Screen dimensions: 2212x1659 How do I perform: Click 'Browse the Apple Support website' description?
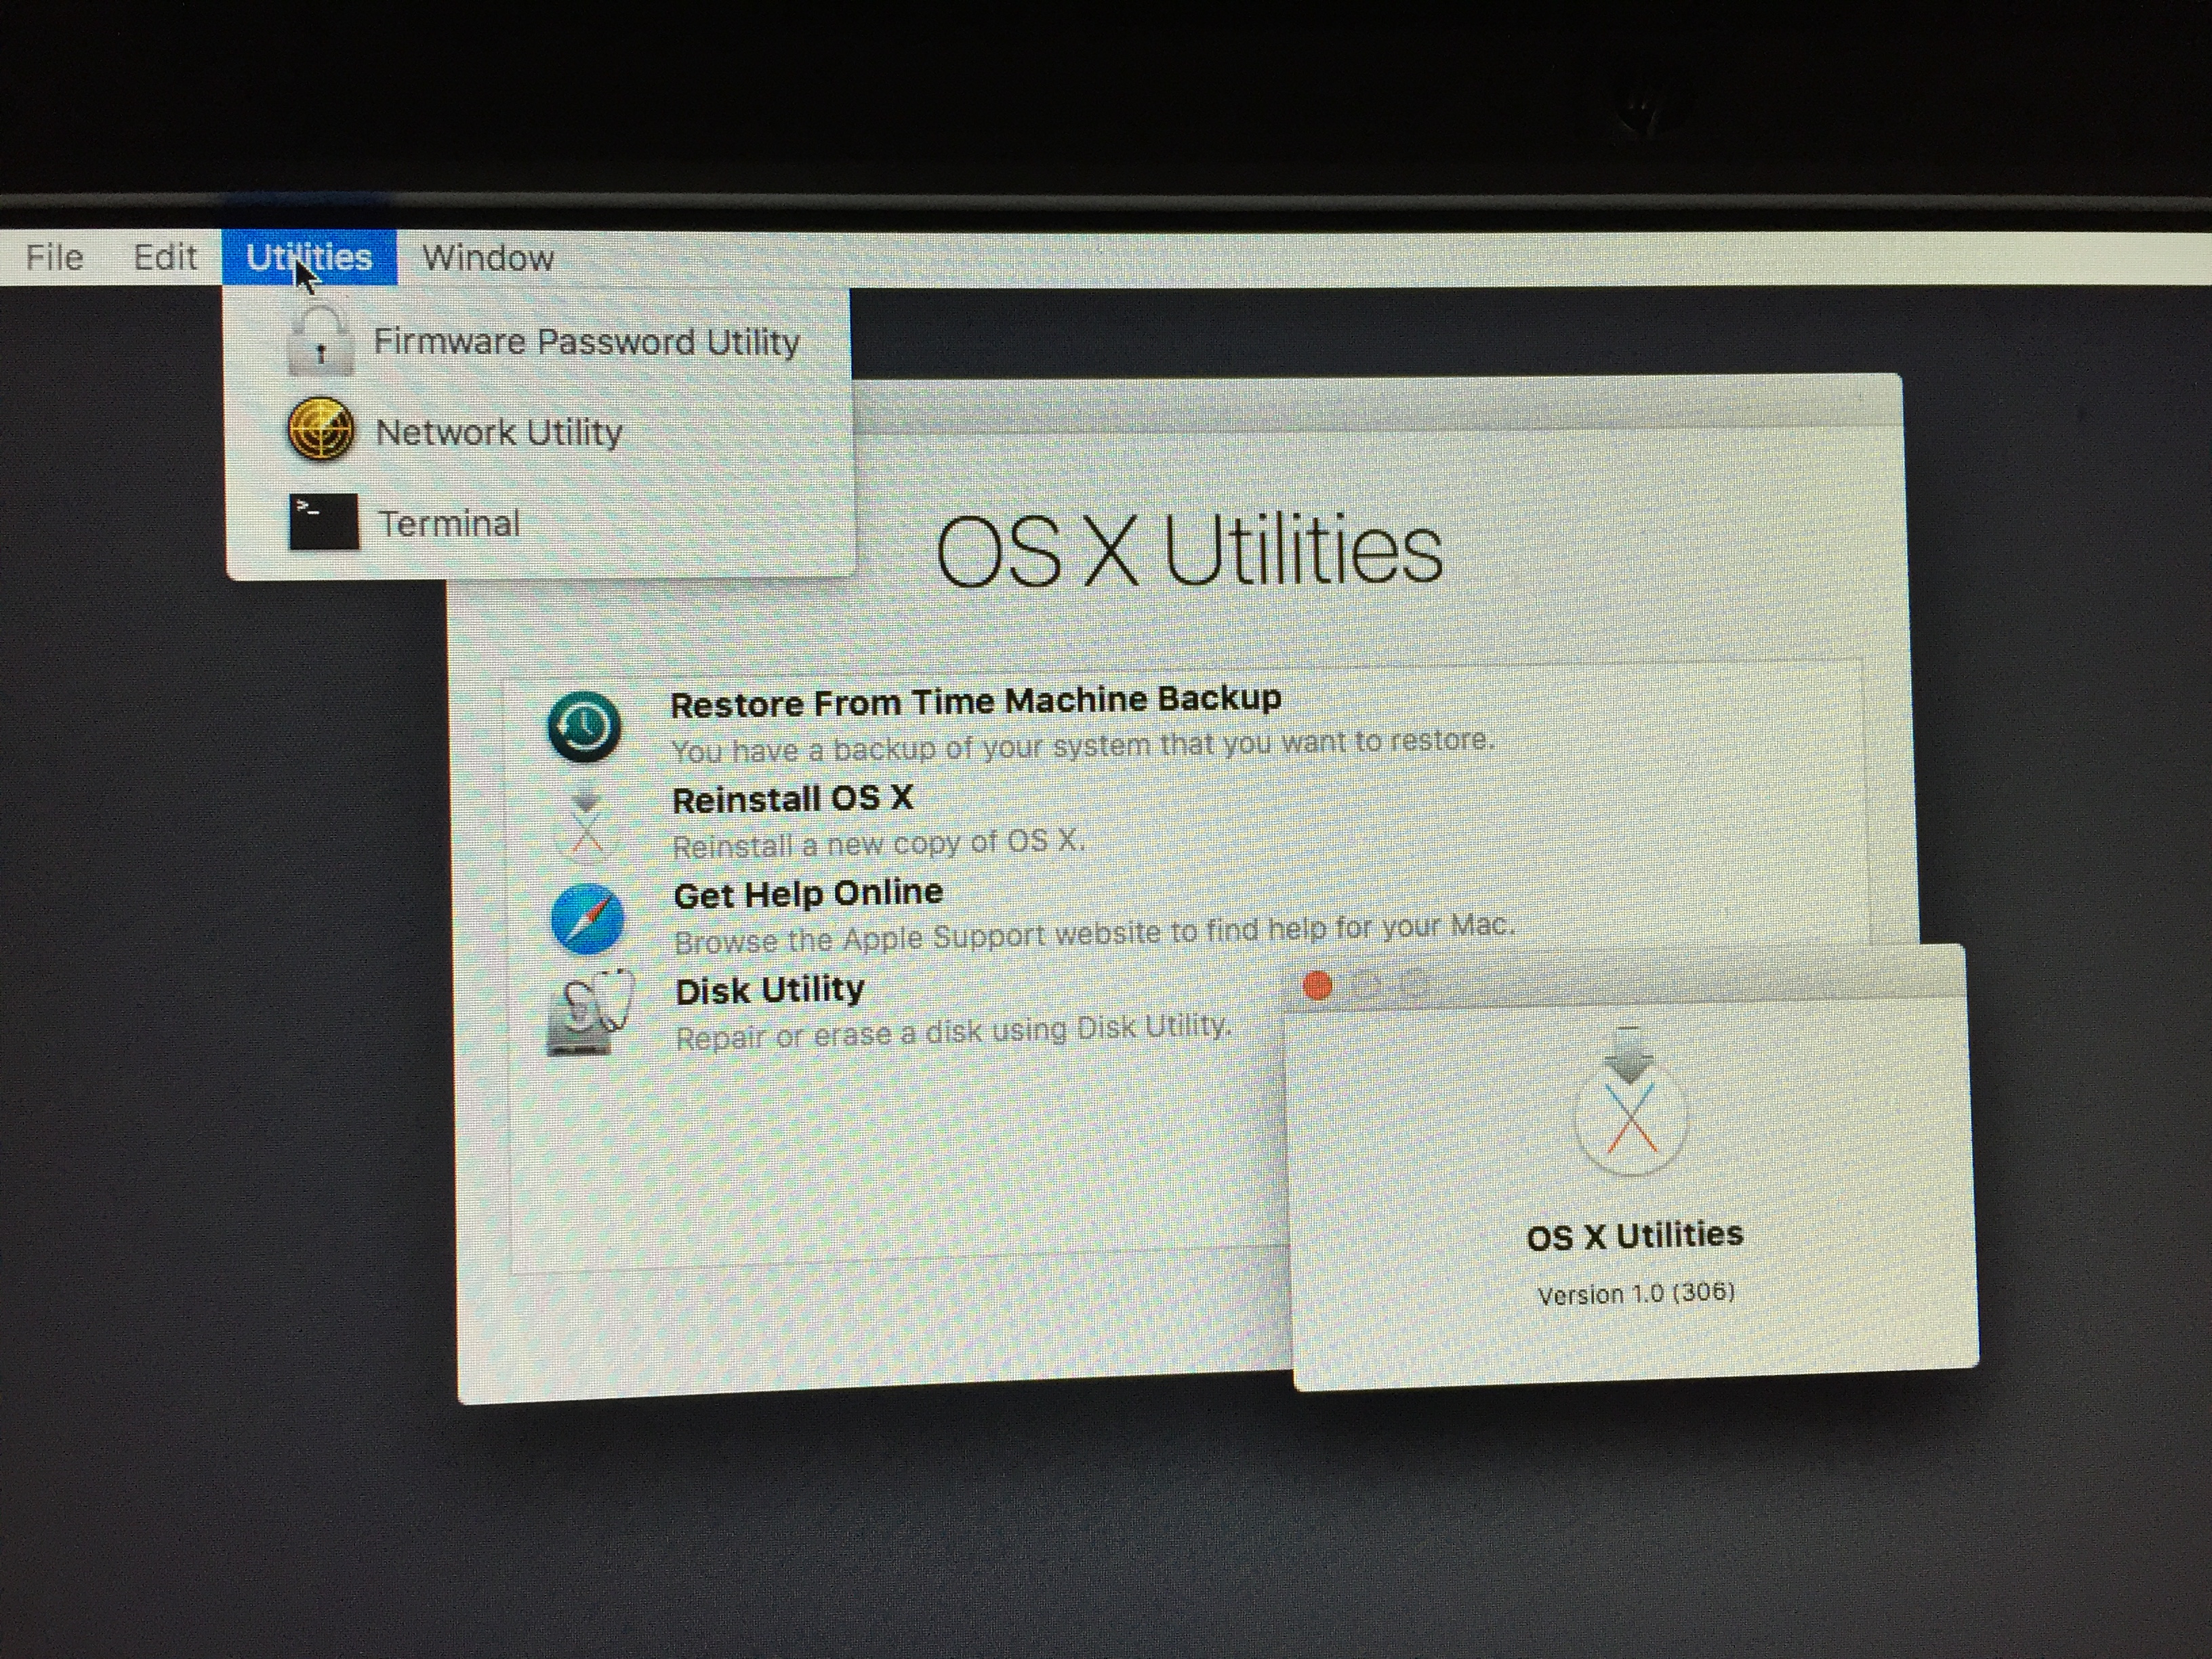coord(1095,933)
